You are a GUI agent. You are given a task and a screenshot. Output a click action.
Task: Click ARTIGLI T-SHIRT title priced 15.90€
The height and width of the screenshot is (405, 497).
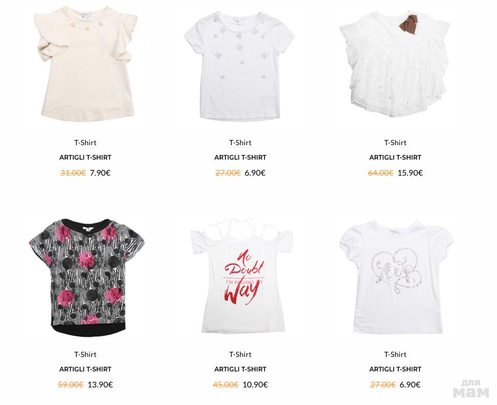(x=395, y=158)
